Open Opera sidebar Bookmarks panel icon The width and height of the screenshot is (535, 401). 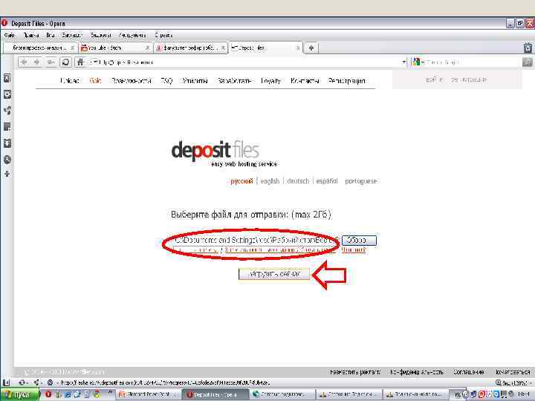[7, 78]
